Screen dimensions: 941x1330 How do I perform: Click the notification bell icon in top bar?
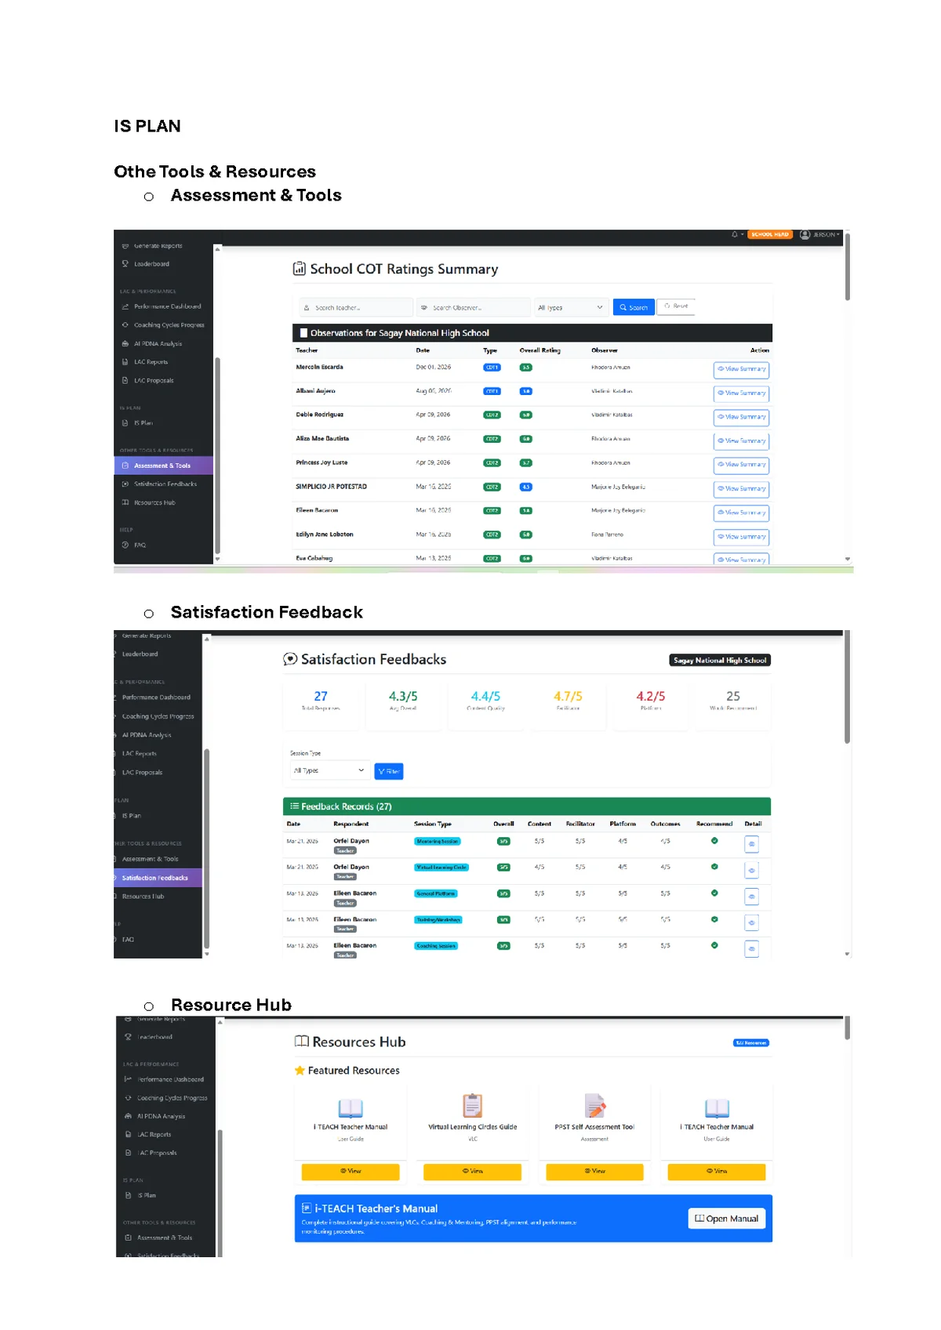[735, 234]
